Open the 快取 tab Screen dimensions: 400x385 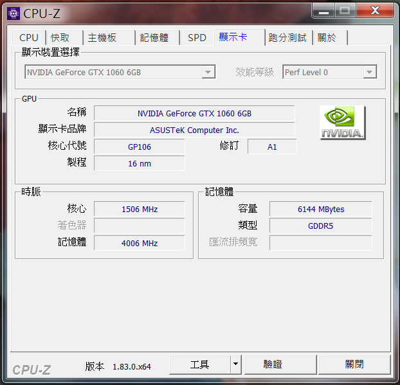[64, 38]
